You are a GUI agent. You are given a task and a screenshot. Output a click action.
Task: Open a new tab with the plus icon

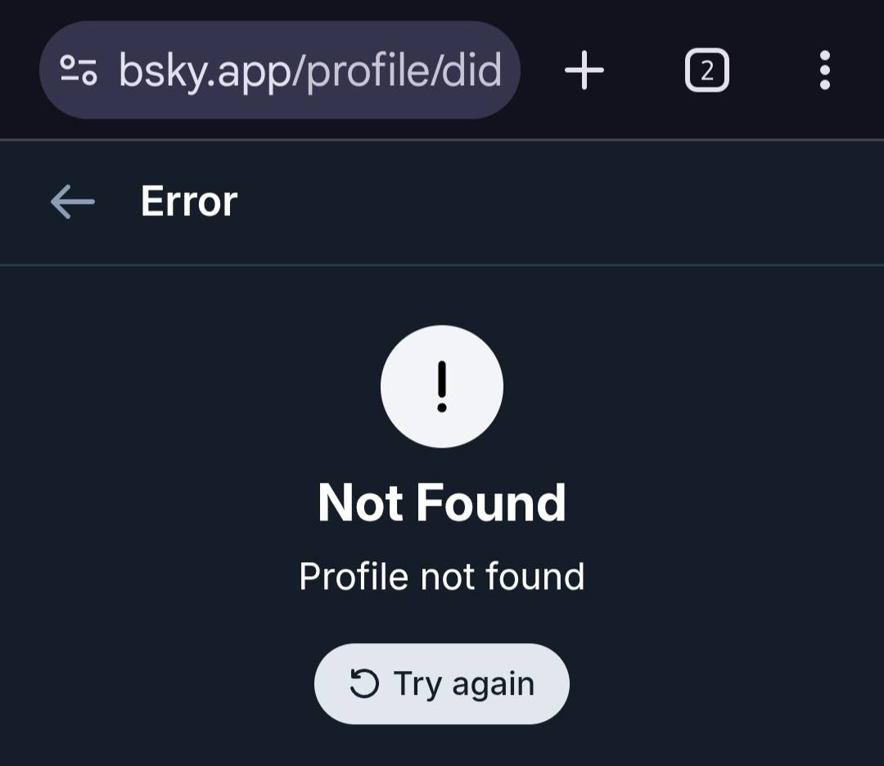[x=584, y=70]
